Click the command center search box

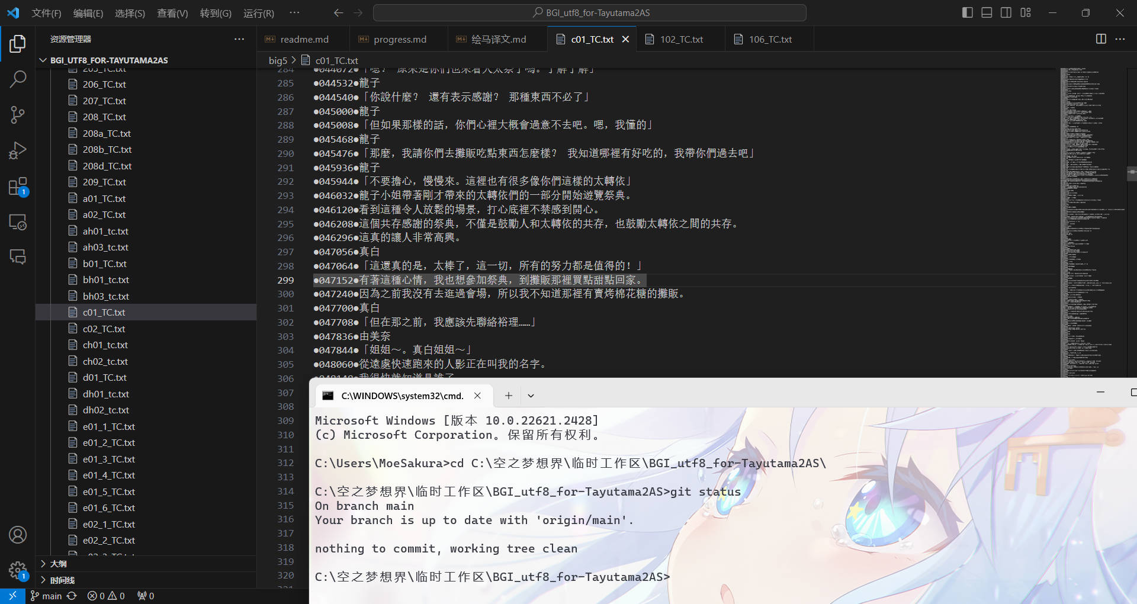pos(589,13)
